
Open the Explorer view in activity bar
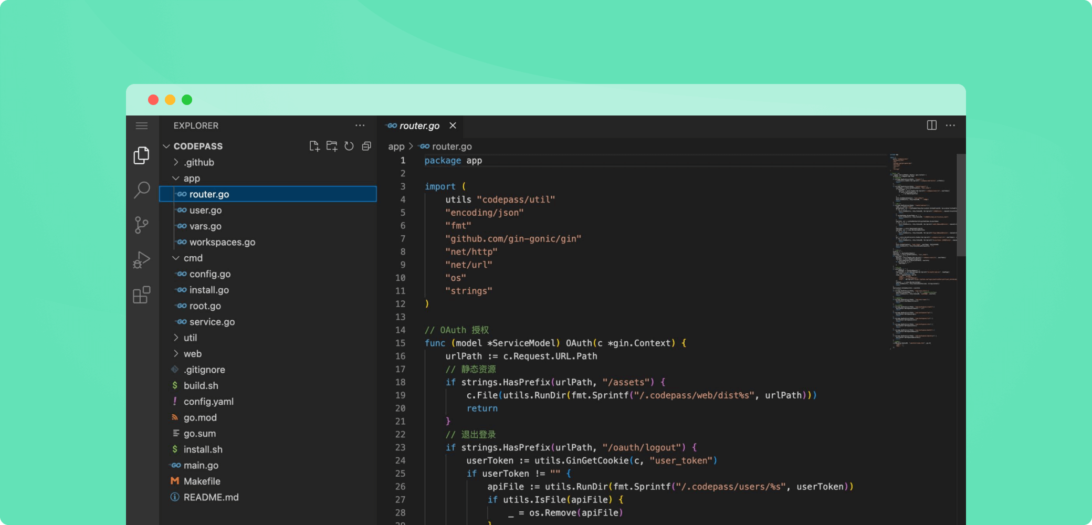[142, 155]
